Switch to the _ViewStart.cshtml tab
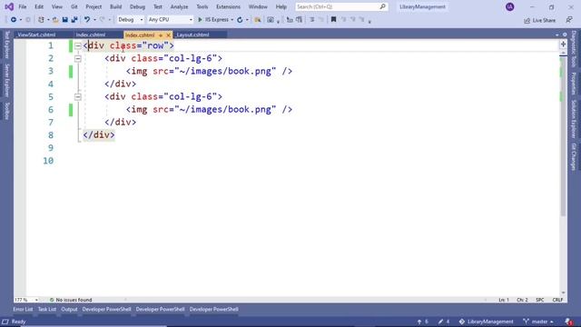 pos(36,35)
